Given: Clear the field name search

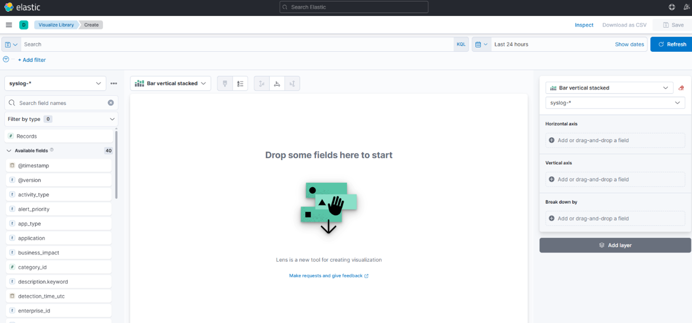Looking at the screenshot, I should (111, 103).
